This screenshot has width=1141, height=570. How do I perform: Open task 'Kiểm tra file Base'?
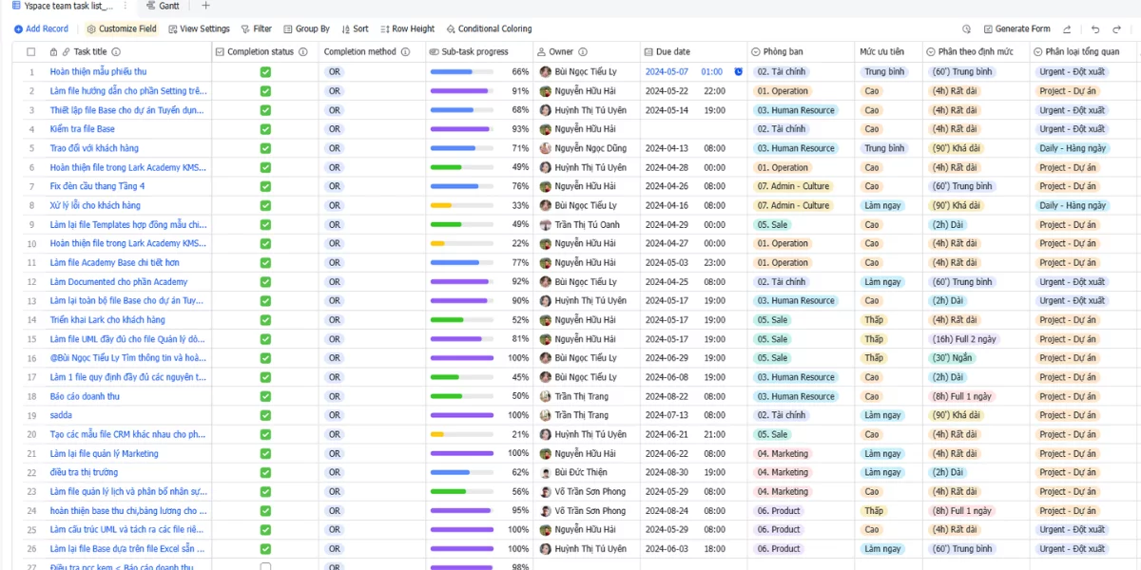(82, 129)
